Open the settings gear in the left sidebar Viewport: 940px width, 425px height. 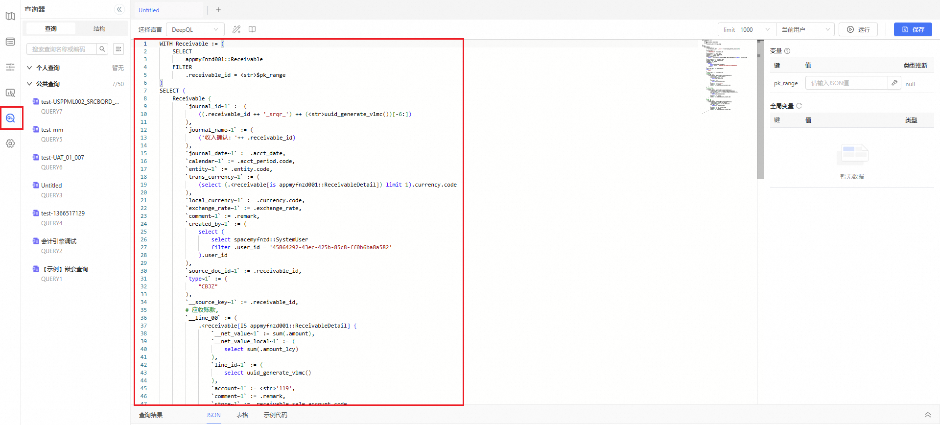[10, 143]
